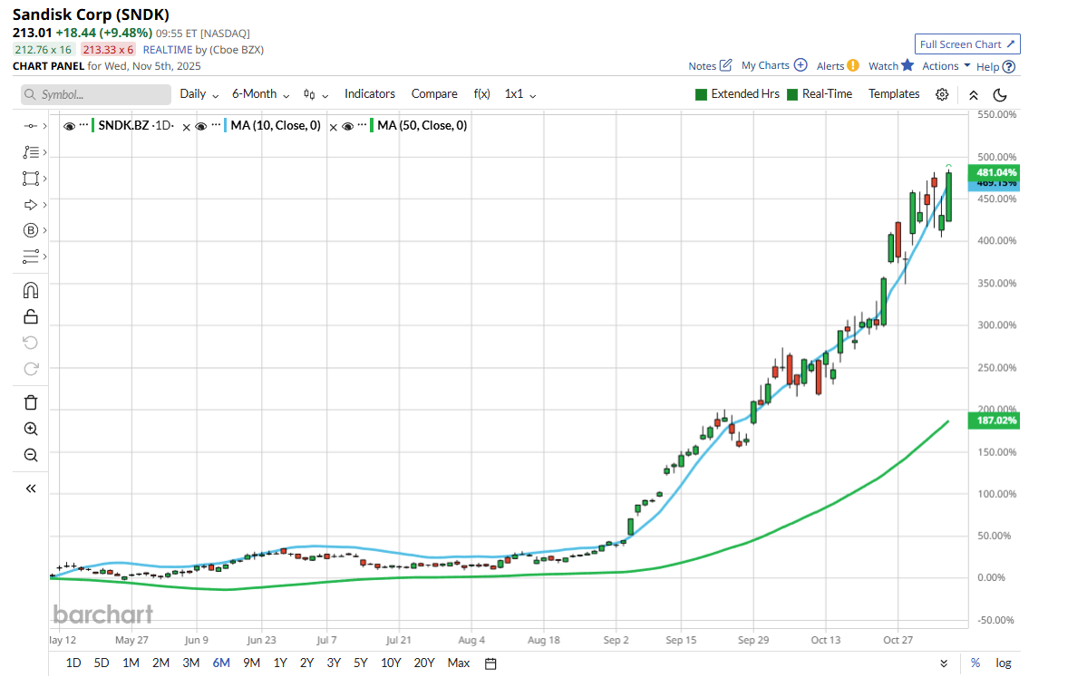The image size is (1087, 697).
Task: Open the Indicators menu
Action: [x=369, y=94]
